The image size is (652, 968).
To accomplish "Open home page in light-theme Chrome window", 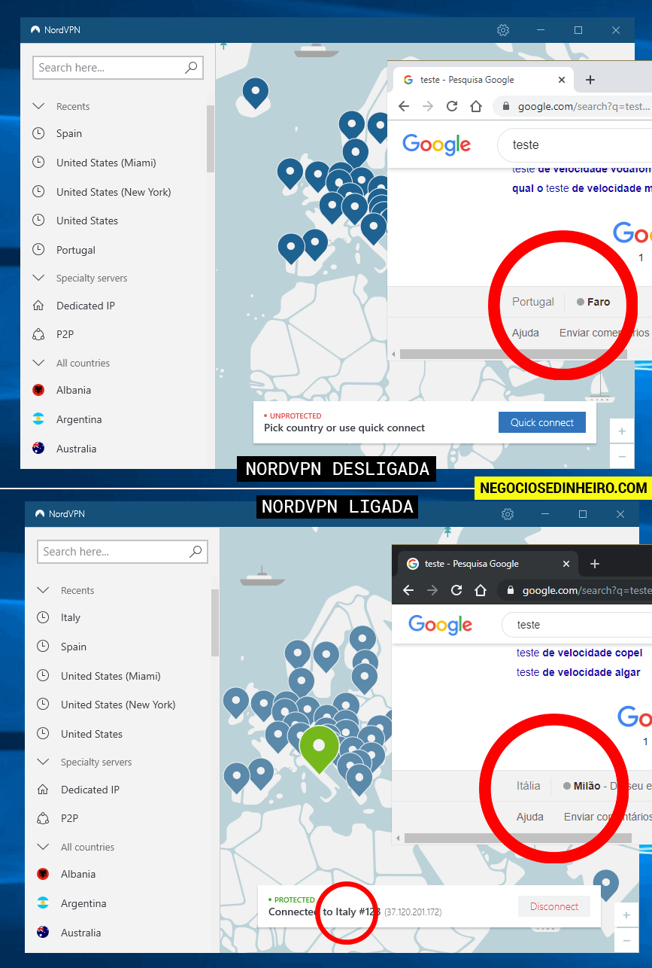I will pyautogui.click(x=476, y=106).
